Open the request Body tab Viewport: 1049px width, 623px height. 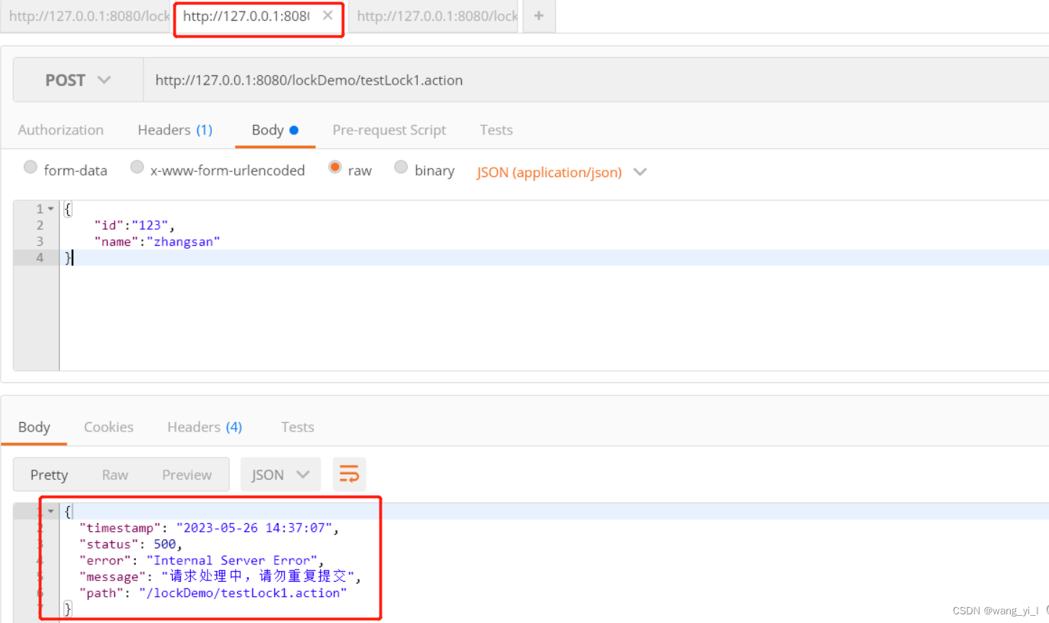coord(275,130)
